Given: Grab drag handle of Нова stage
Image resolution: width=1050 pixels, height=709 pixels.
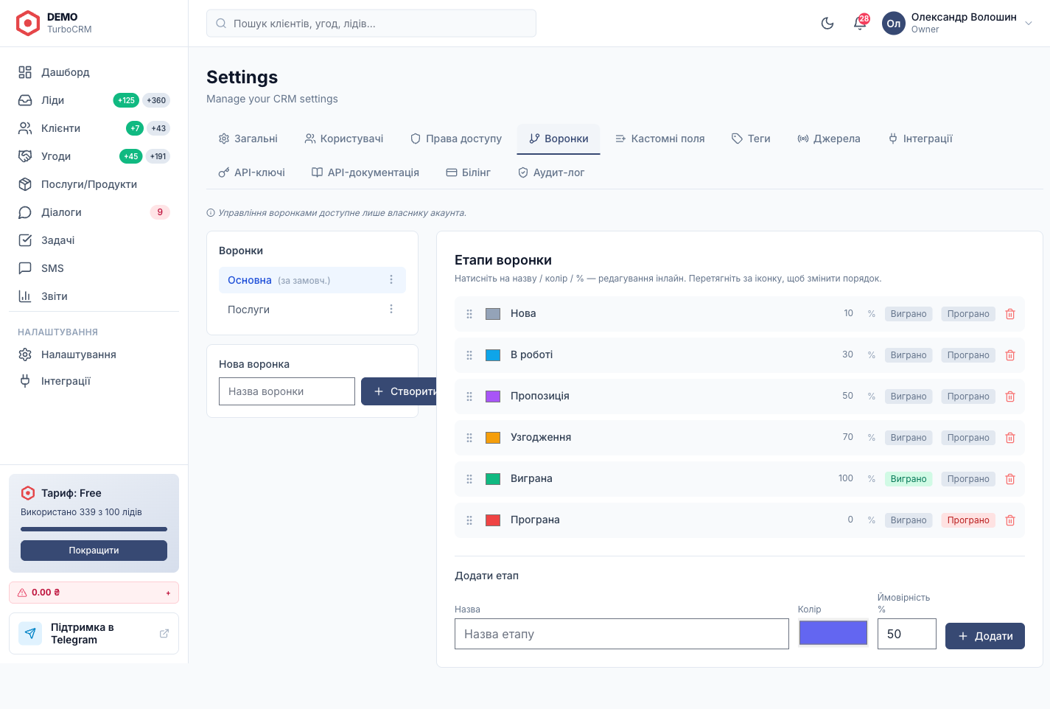Looking at the screenshot, I should tap(469, 314).
